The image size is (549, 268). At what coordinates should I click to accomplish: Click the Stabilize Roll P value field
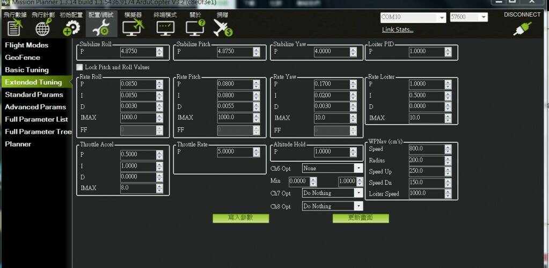point(137,52)
